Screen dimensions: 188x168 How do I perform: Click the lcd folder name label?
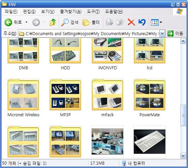(150, 68)
